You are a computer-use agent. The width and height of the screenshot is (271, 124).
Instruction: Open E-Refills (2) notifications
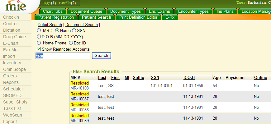67,3
